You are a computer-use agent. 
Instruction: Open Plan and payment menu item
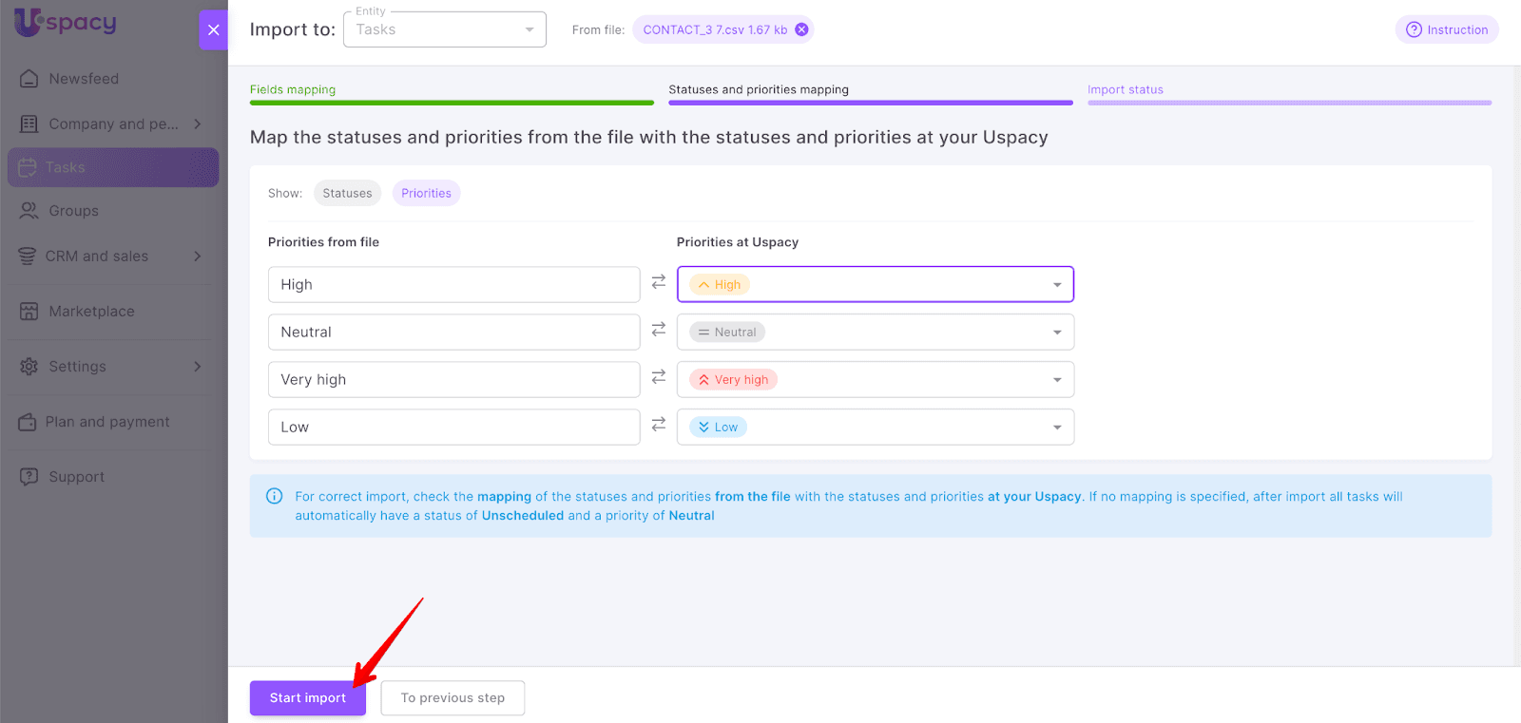click(x=107, y=422)
